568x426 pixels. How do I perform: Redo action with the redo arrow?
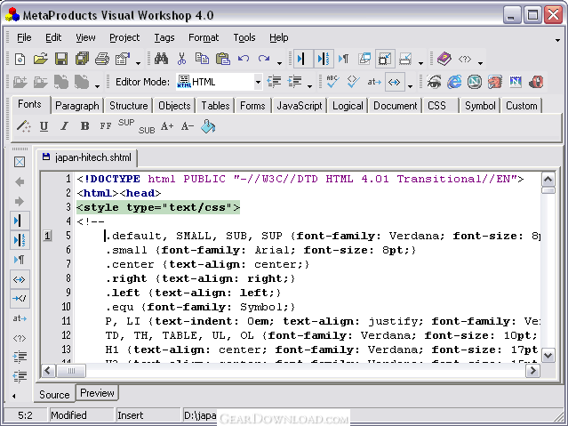pos(264,59)
